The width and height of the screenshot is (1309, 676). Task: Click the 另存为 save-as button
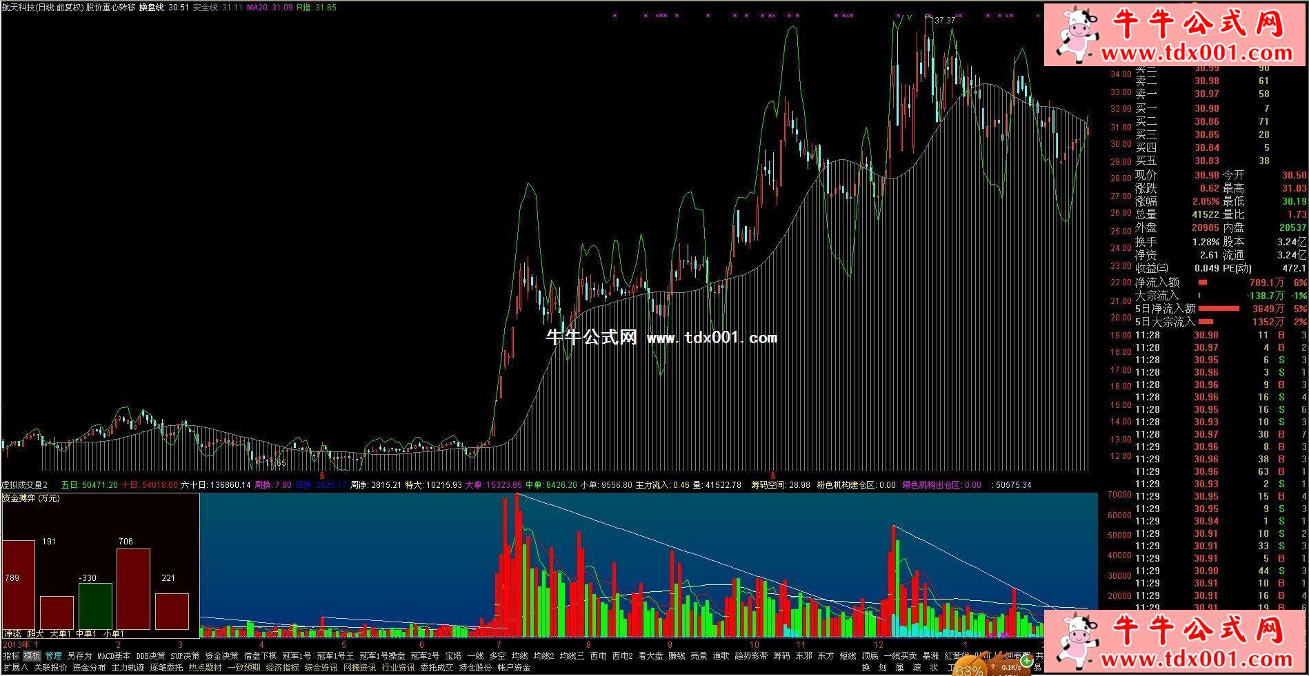click(79, 656)
